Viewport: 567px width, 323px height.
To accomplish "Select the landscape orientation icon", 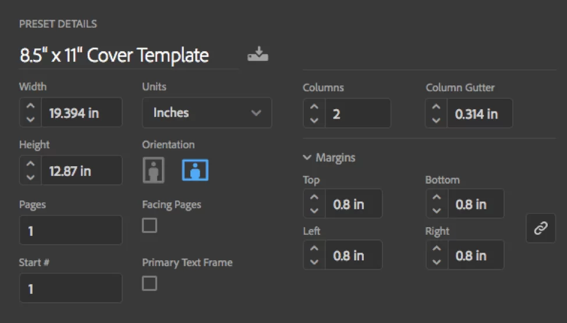I will [x=195, y=170].
